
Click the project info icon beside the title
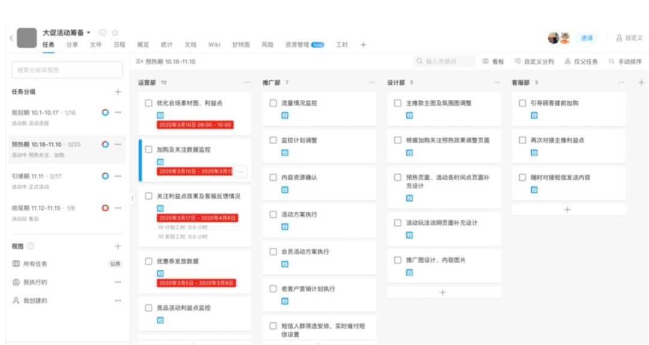click(x=103, y=32)
